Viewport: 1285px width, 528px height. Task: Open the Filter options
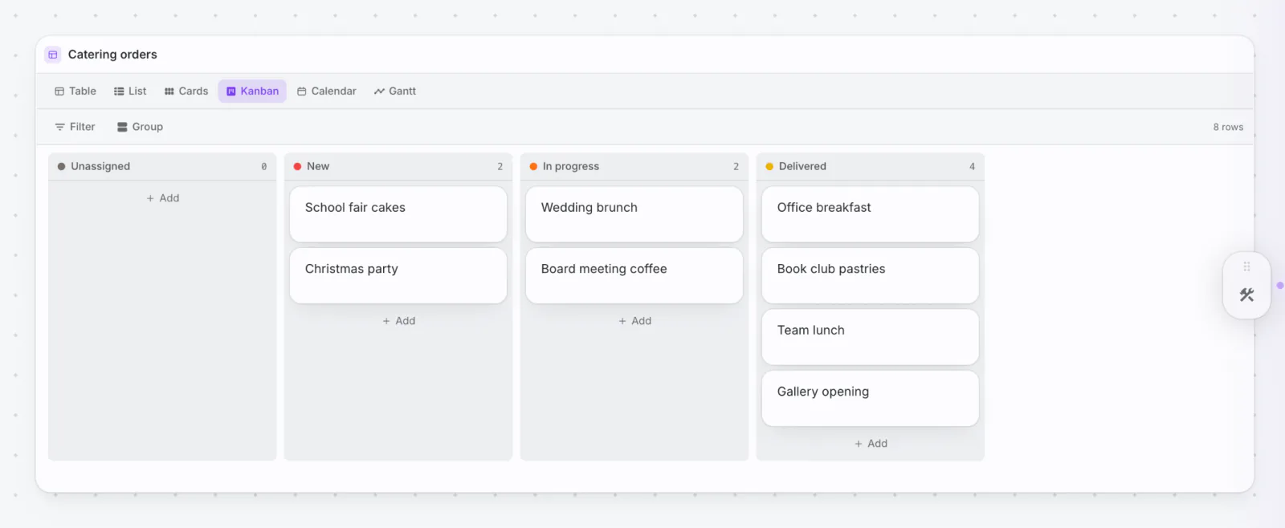pos(75,127)
